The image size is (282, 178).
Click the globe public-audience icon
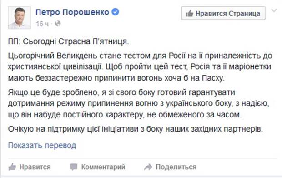58,24
